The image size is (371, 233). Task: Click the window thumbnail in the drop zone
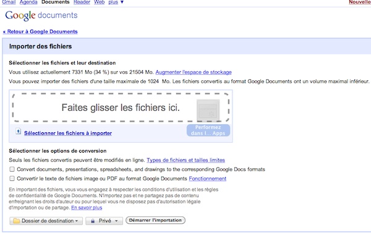coord(208,110)
